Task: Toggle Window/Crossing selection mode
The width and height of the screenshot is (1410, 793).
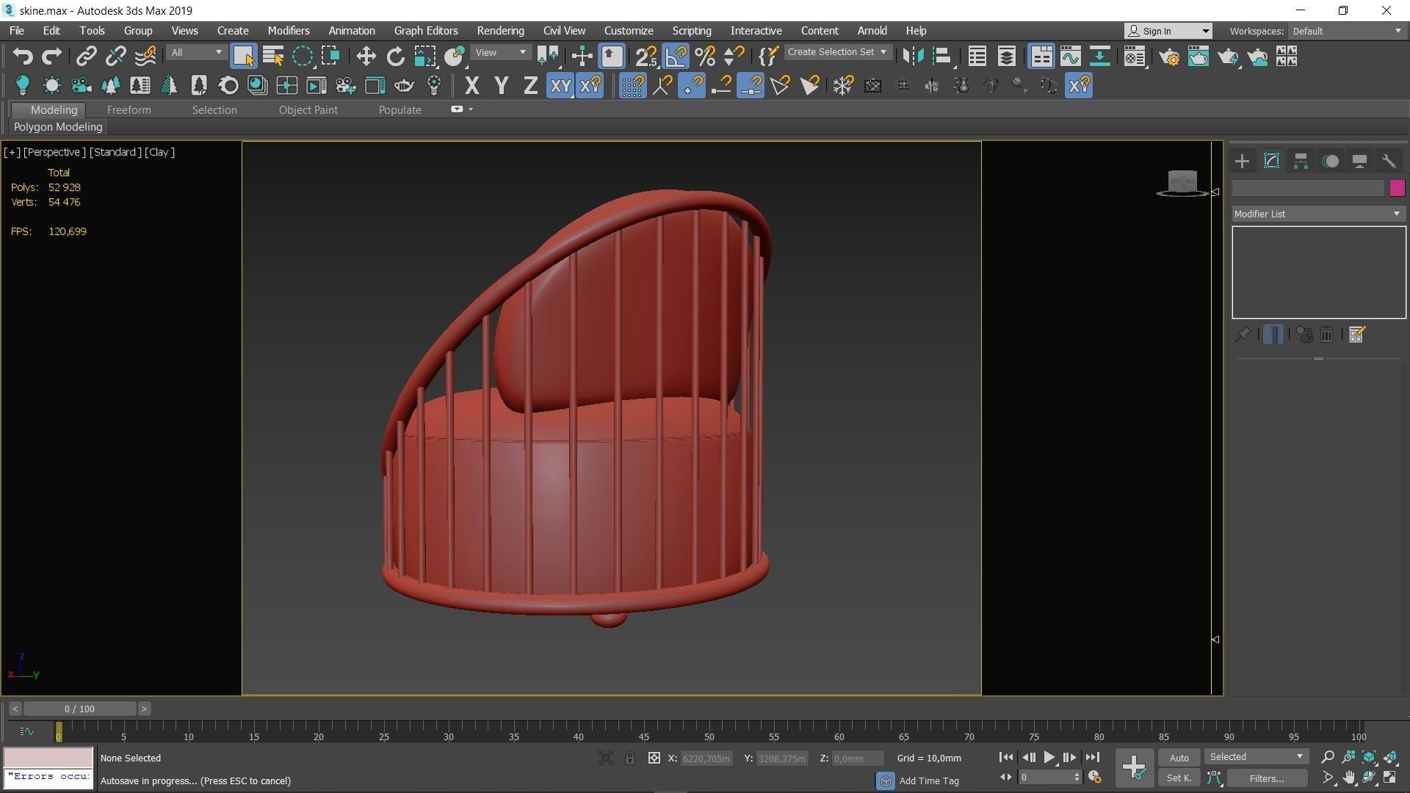Action: pos(330,57)
